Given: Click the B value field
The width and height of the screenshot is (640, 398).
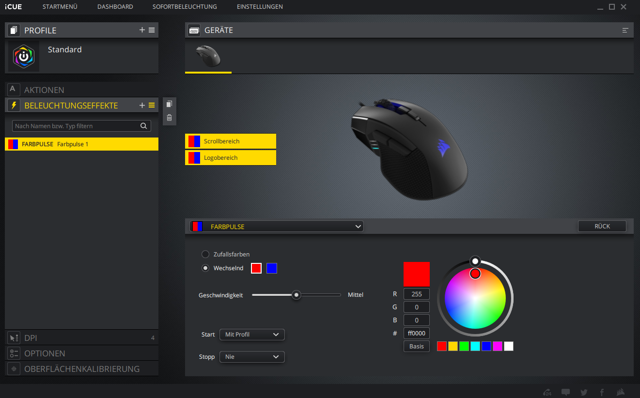Looking at the screenshot, I should pyautogui.click(x=417, y=320).
